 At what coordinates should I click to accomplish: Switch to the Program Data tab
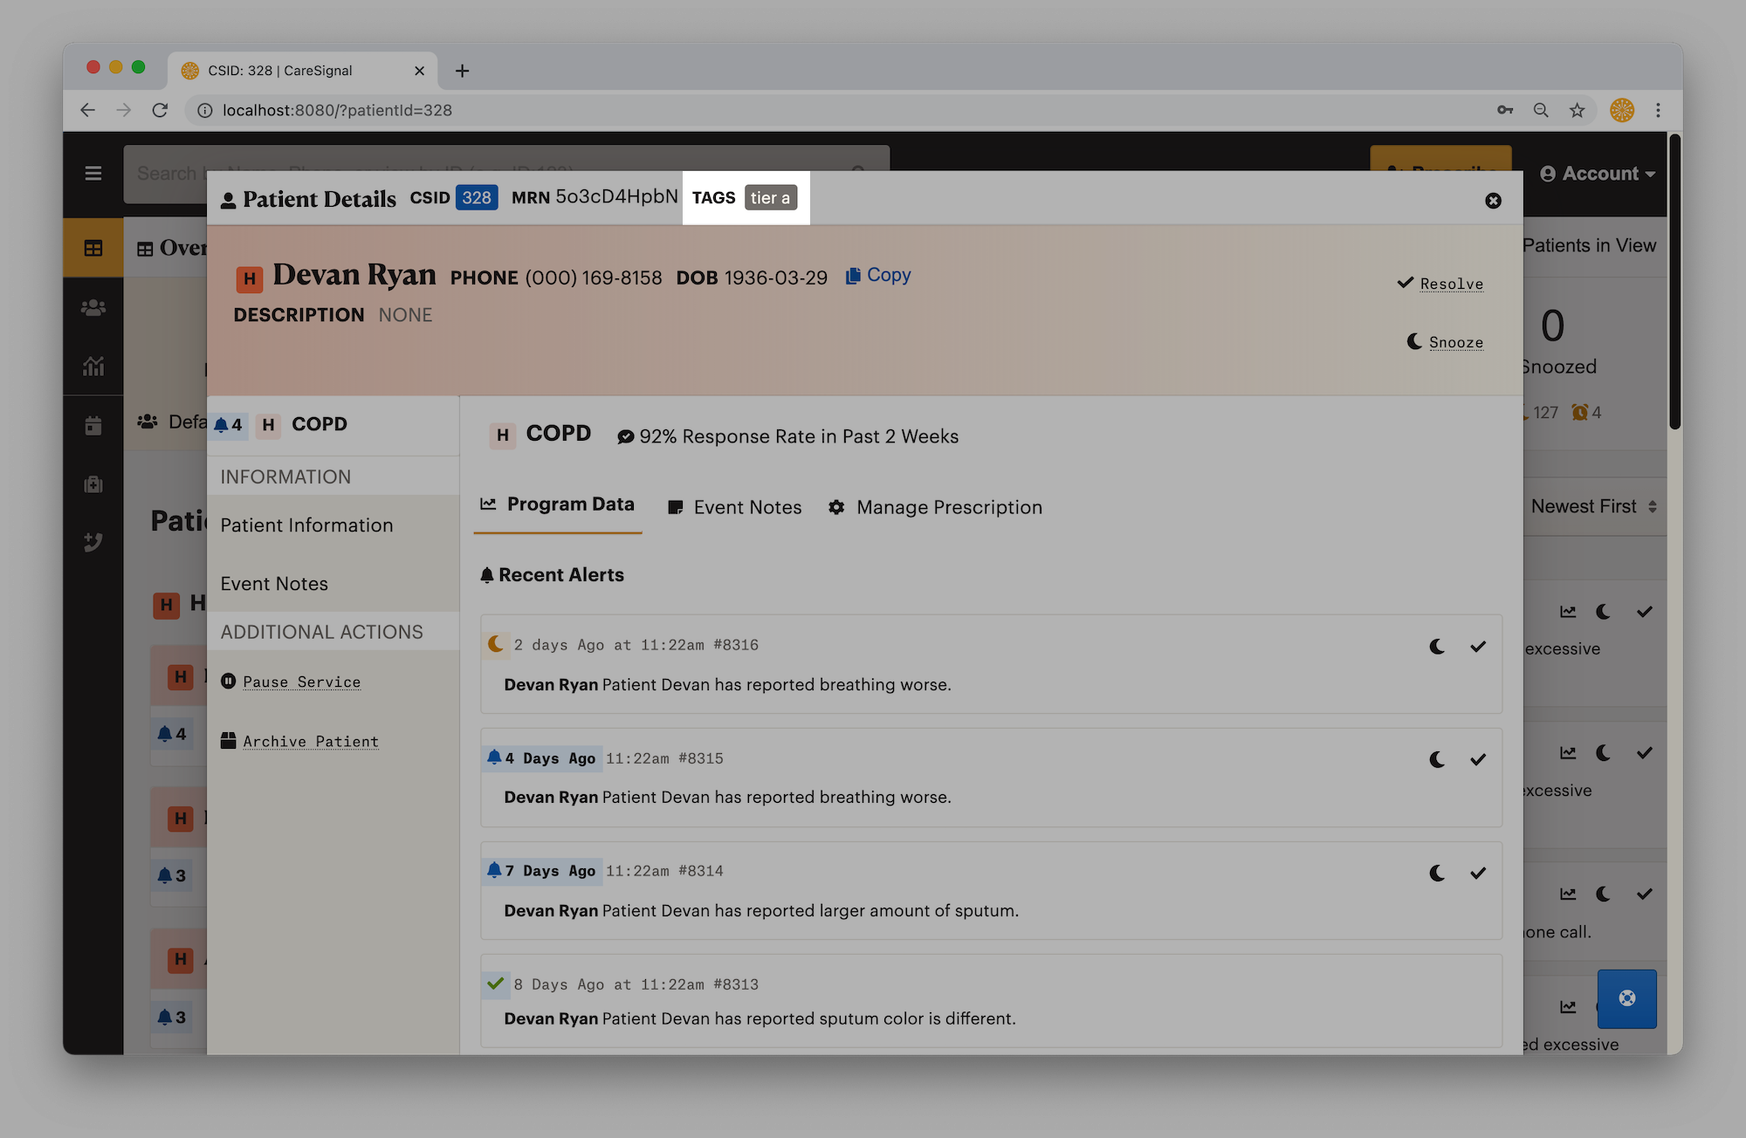558,505
